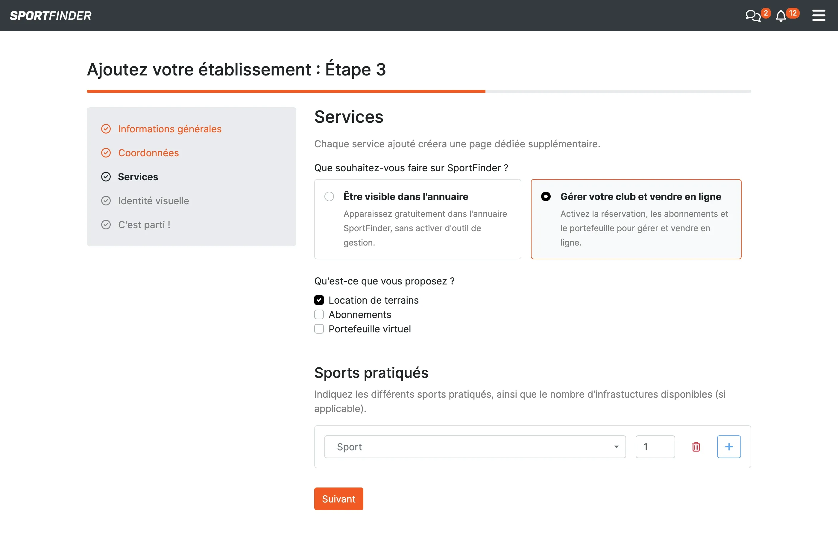The image size is (838, 539).
Task: Click the Coordonnées check icon
Action: click(106, 153)
